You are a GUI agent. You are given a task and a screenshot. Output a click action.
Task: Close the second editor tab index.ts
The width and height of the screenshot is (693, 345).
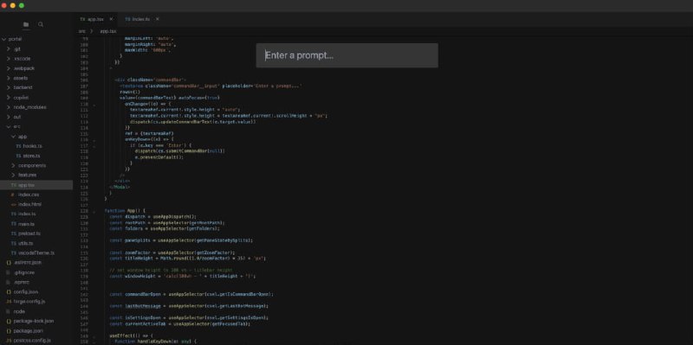click(x=158, y=19)
